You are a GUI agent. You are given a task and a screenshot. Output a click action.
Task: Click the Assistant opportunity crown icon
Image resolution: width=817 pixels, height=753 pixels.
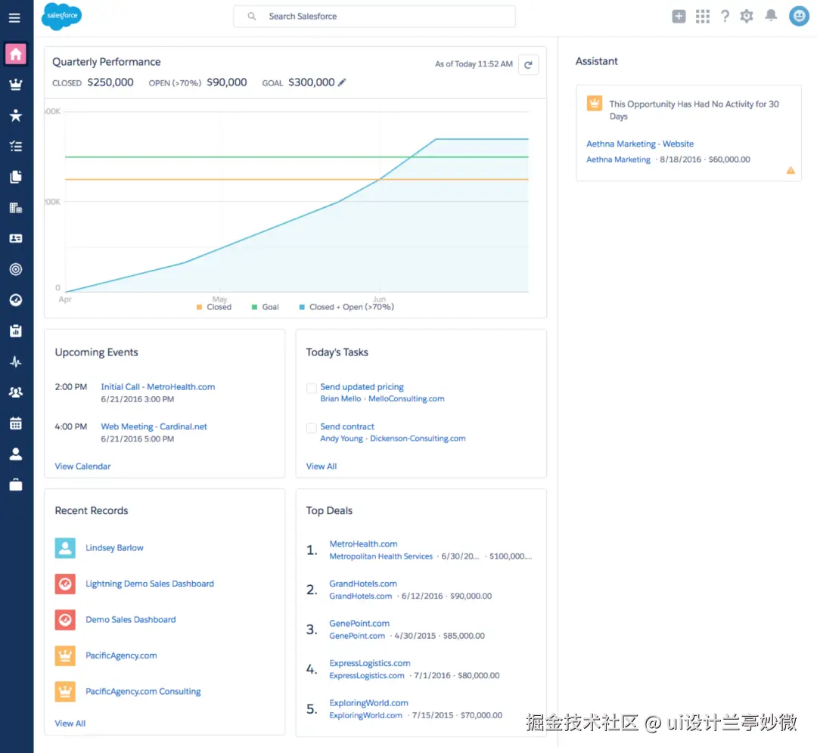(x=594, y=103)
